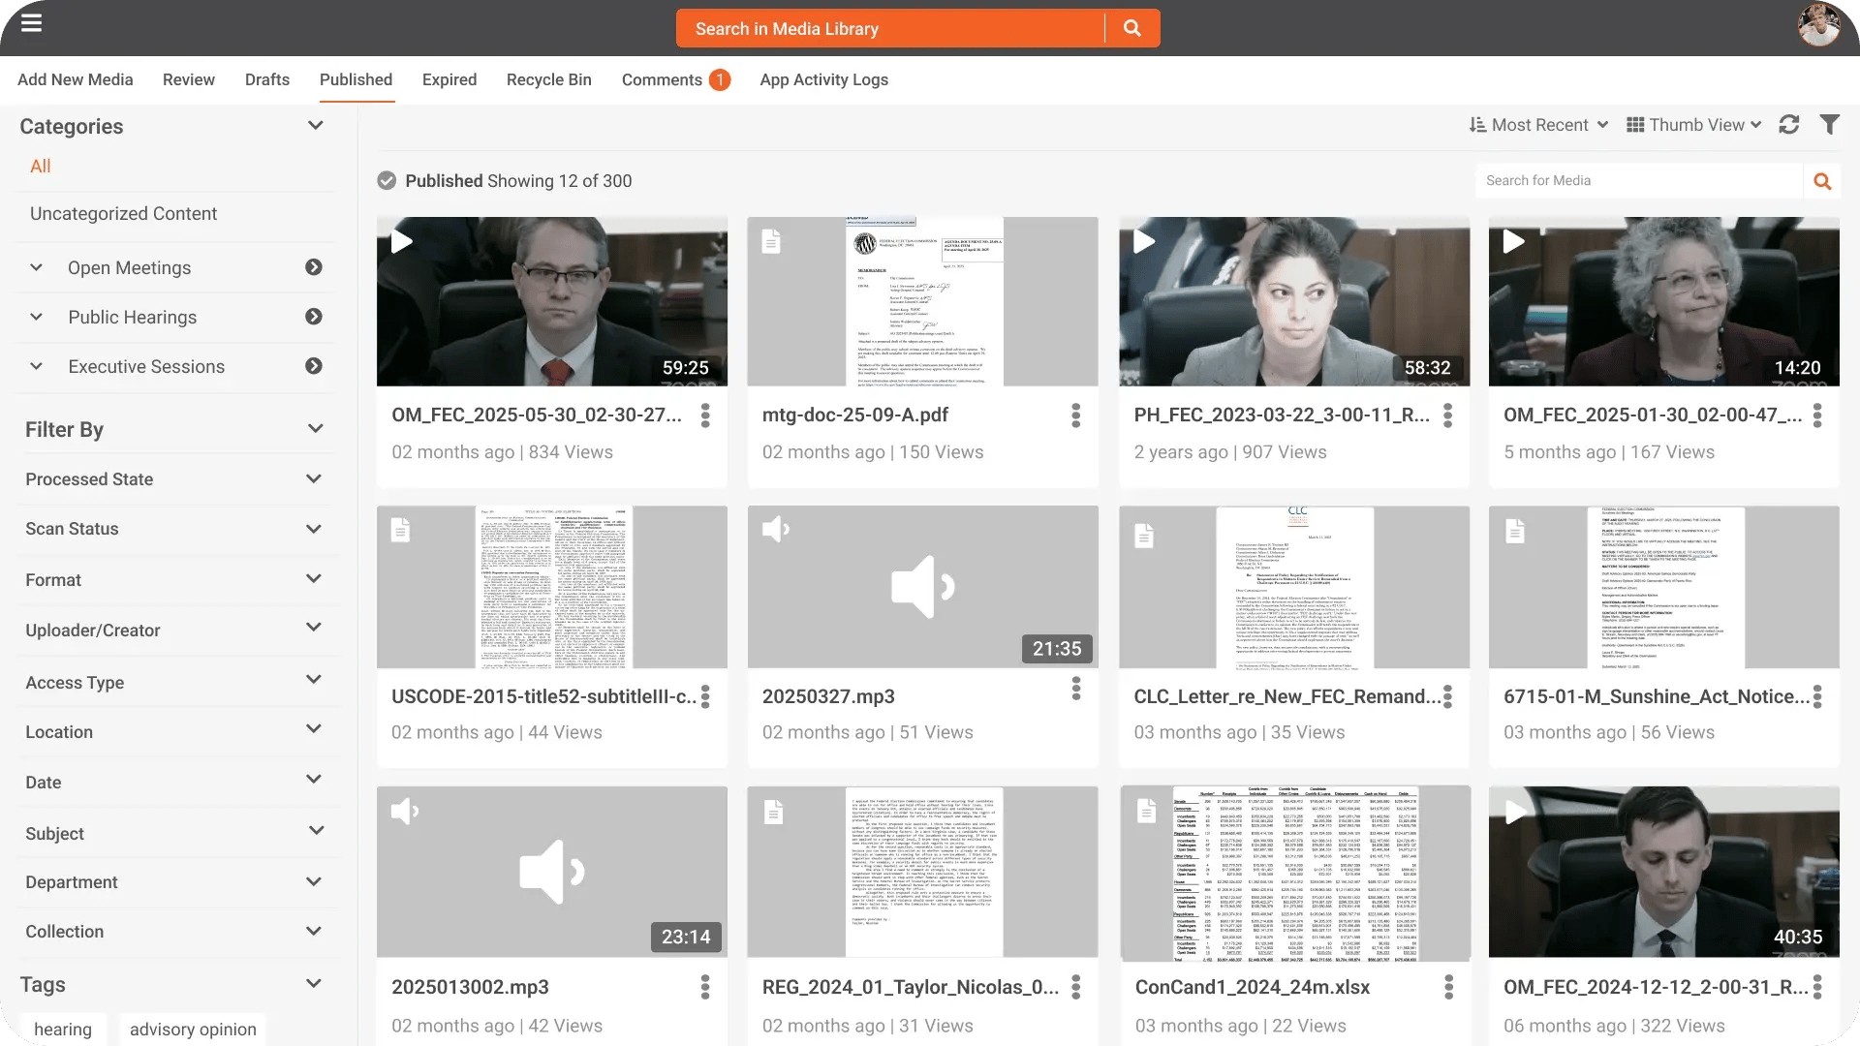Click the refresh media list icon
The image size is (1860, 1046).
point(1789,125)
